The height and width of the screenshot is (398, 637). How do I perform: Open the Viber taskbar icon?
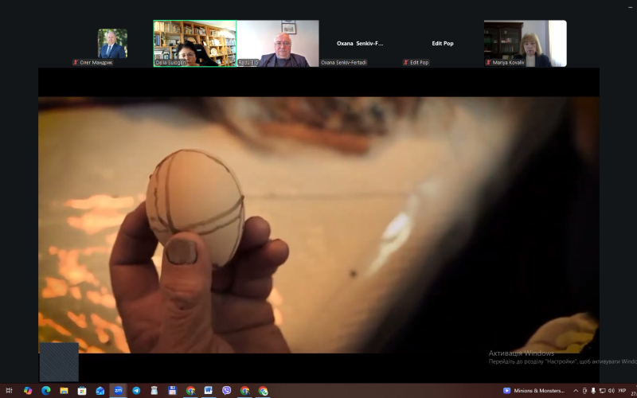pos(227,391)
